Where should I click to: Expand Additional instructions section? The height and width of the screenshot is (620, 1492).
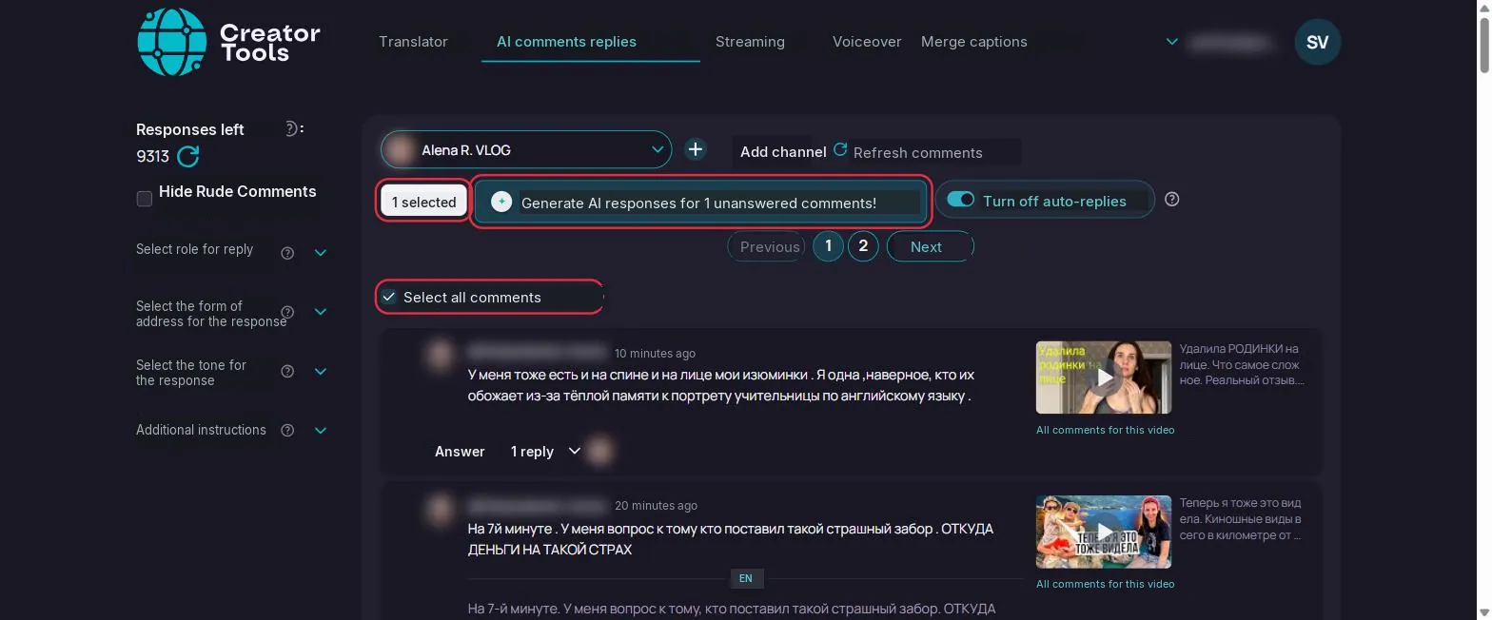pyautogui.click(x=321, y=431)
